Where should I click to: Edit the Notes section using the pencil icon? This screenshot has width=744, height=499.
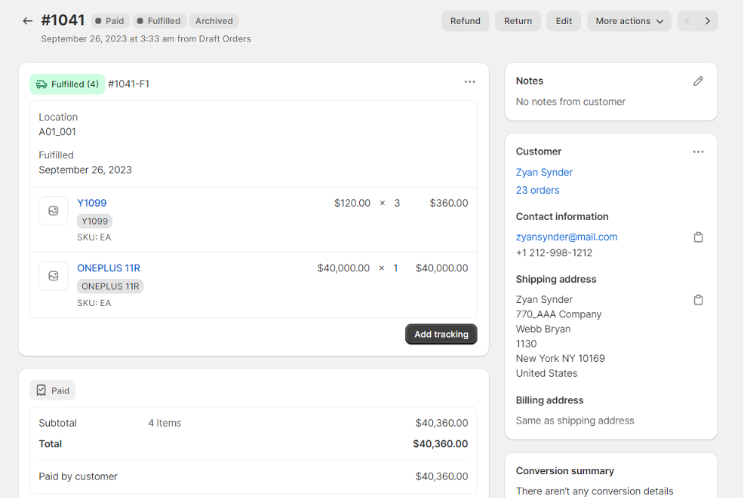coord(698,81)
